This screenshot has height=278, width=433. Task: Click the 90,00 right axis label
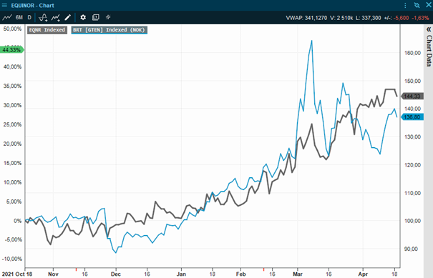coord(411,249)
